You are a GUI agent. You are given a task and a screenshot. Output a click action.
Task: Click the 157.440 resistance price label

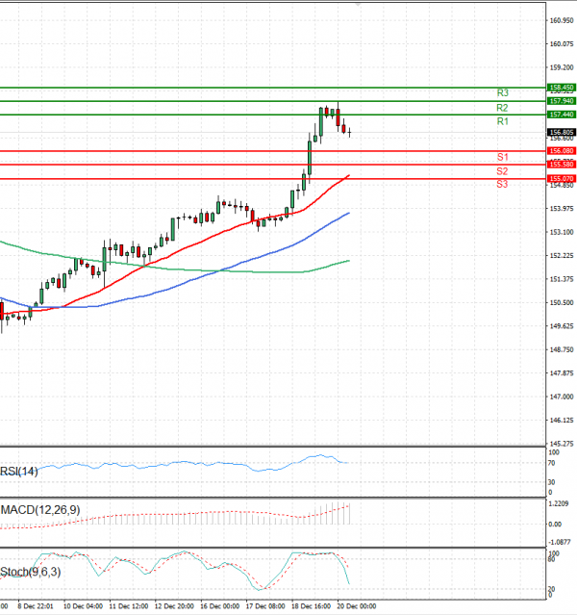coord(562,115)
